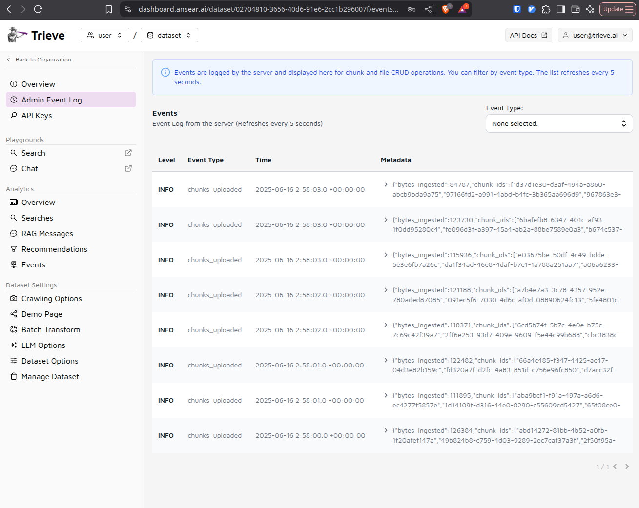Open API Docs link
This screenshot has width=639, height=508.
click(x=529, y=35)
